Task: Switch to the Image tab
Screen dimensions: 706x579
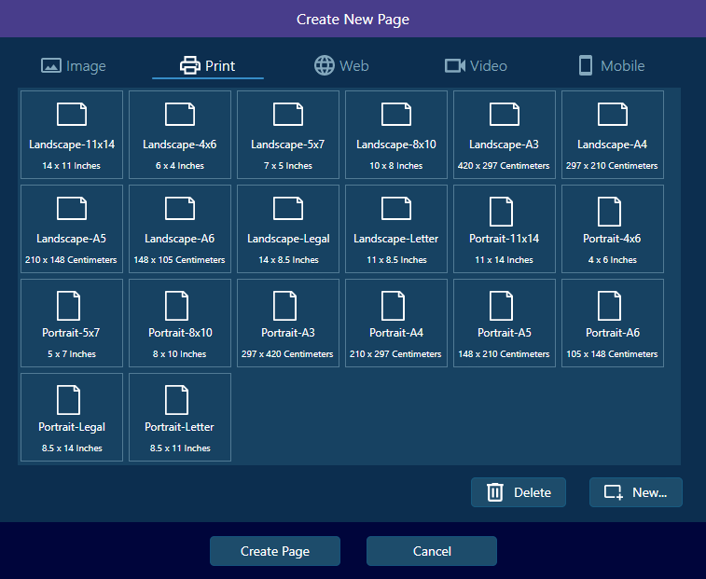Action: click(x=74, y=66)
